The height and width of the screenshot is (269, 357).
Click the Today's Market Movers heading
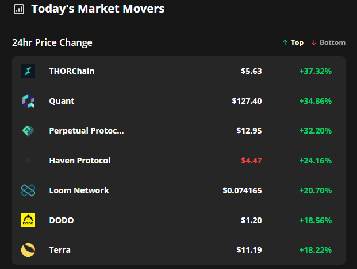pos(98,9)
